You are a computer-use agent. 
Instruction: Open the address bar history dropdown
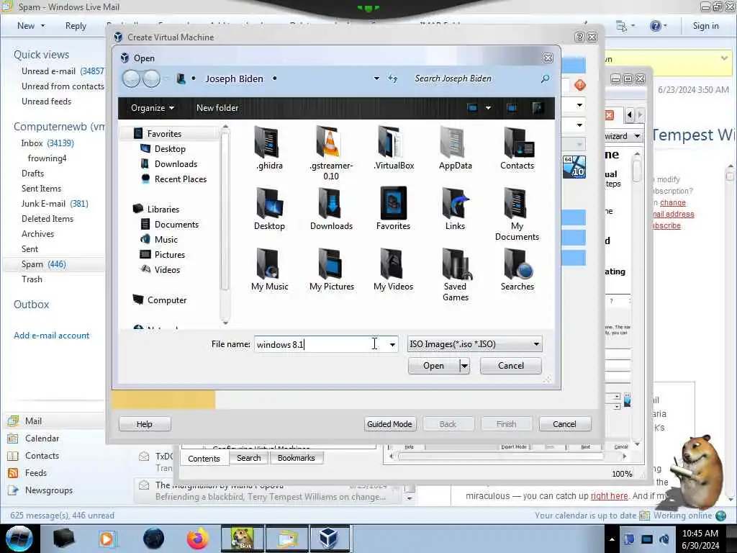[x=376, y=78]
